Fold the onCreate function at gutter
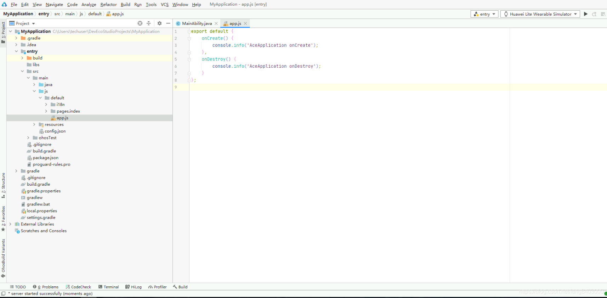This screenshot has height=298, width=607. click(189, 38)
